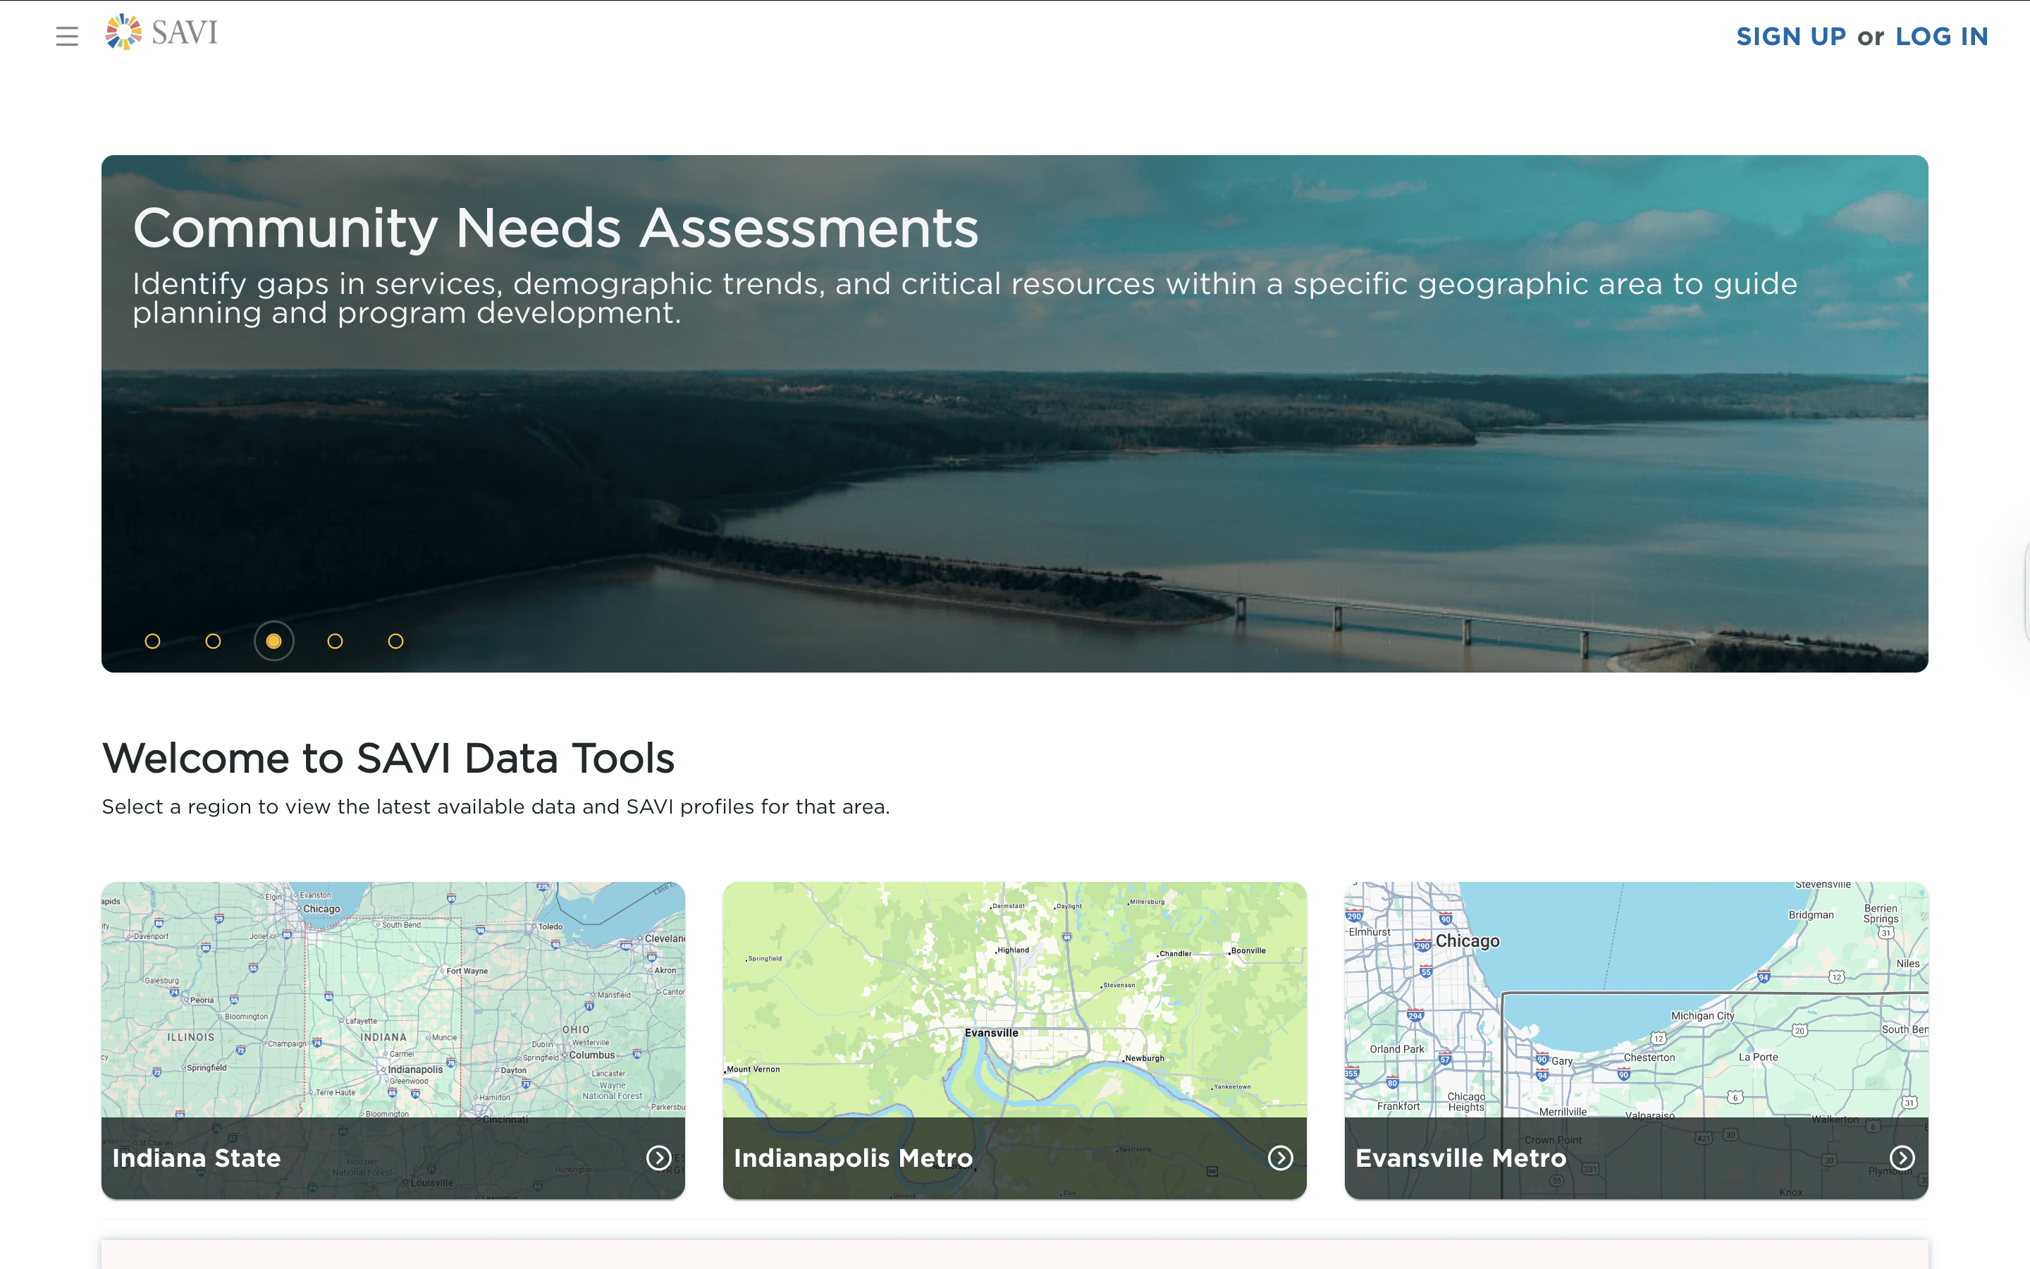This screenshot has height=1269, width=2030.
Task: Click the Evansville Metro arrow icon
Action: (x=1902, y=1158)
